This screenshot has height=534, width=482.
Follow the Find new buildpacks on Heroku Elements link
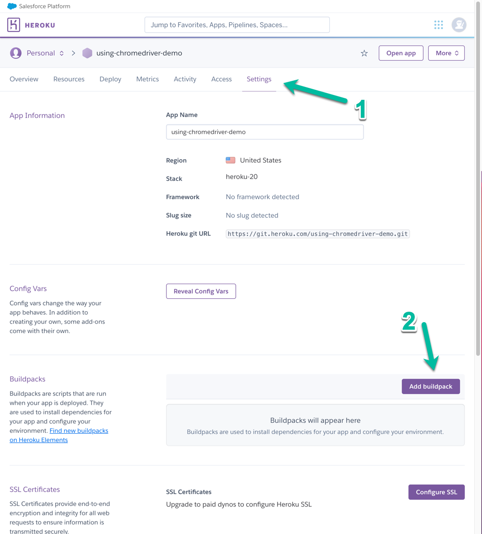click(x=79, y=430)
